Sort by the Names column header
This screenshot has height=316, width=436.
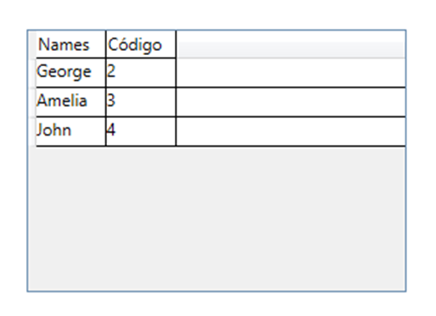(71, 44)
